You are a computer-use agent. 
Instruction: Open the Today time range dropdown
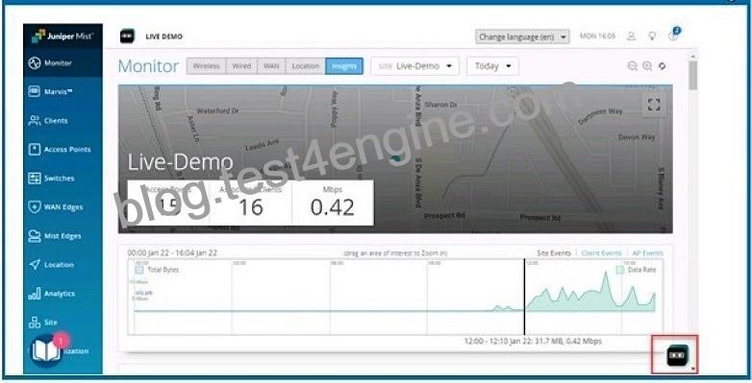[x=492, y=66]
